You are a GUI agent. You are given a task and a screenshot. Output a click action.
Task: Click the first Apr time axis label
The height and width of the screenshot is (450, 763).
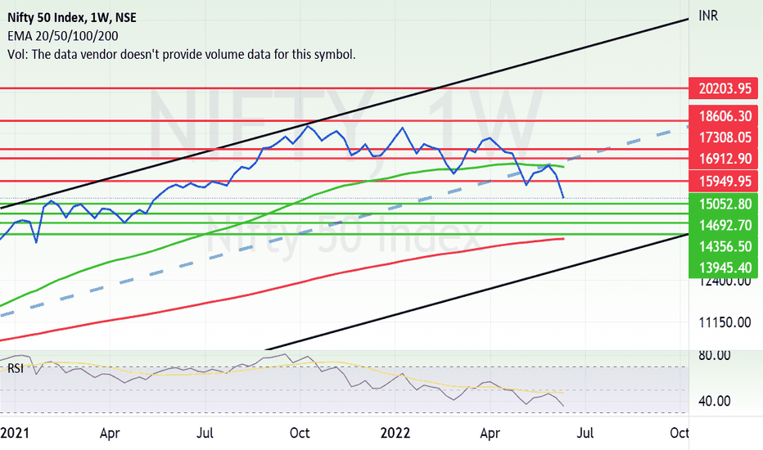110,433
